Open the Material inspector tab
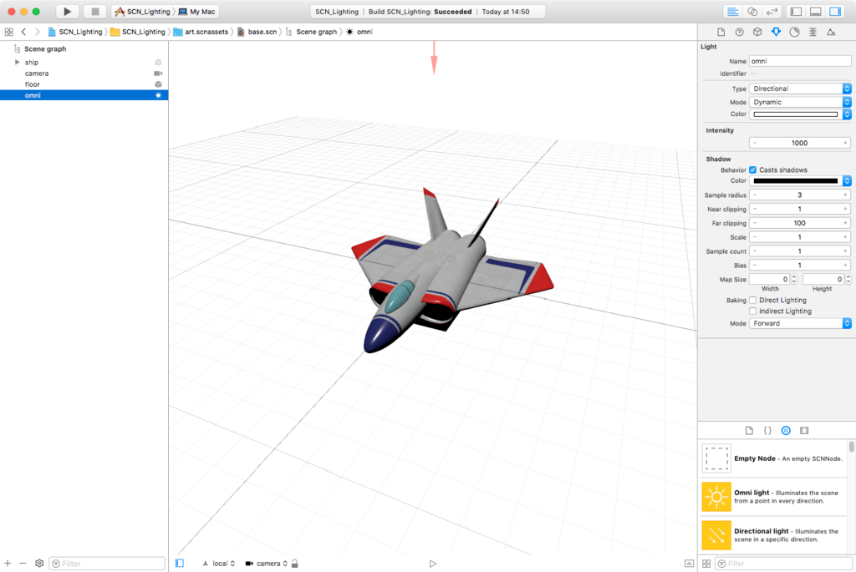 pyautogui.click(x=794, y=33)
